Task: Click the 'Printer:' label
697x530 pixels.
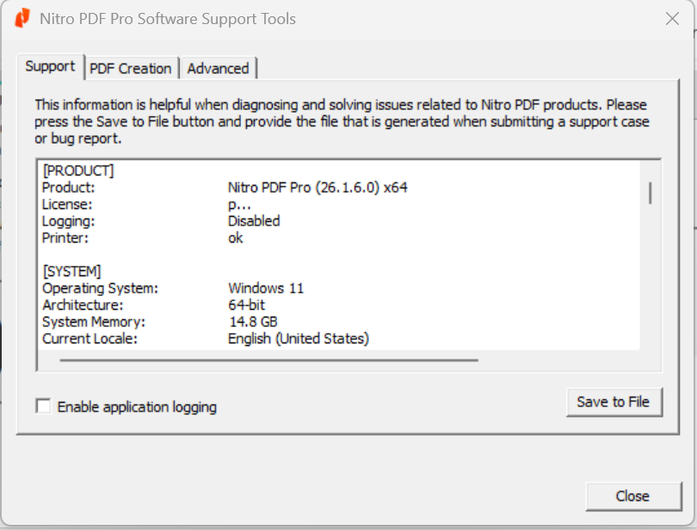Action: (65, 237)
